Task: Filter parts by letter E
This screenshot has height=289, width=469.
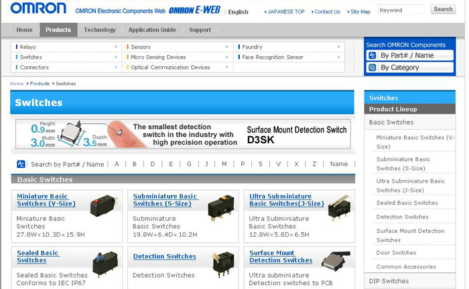Action: click(x=171, y=164)
